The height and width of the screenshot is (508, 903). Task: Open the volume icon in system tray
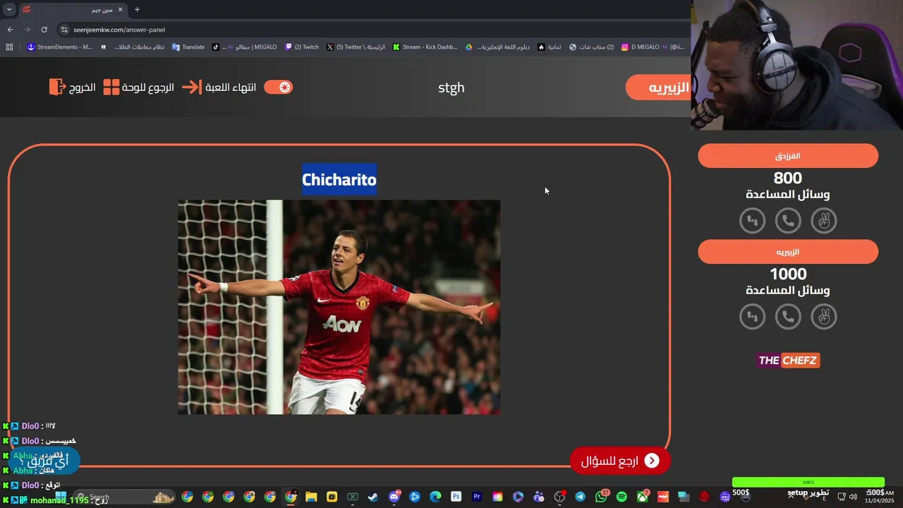point(853,497)
